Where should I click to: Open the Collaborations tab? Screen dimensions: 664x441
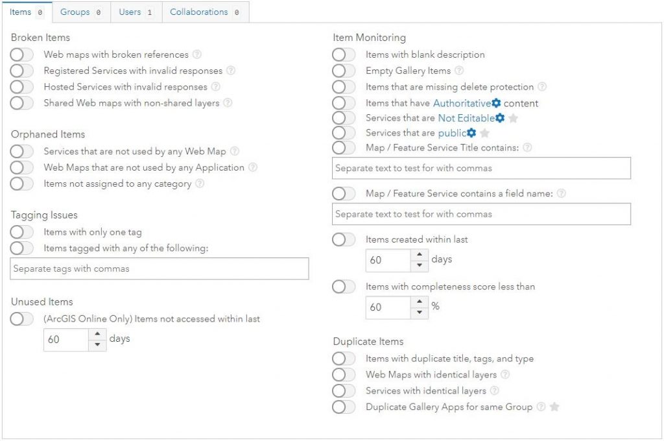205,12
